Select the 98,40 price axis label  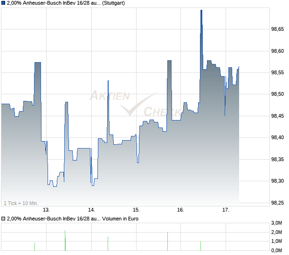click(x=277, y=138)
